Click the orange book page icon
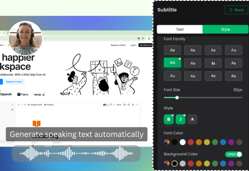Image resolution: width=249 pixels, height=171 pixels. pos(36,124)
